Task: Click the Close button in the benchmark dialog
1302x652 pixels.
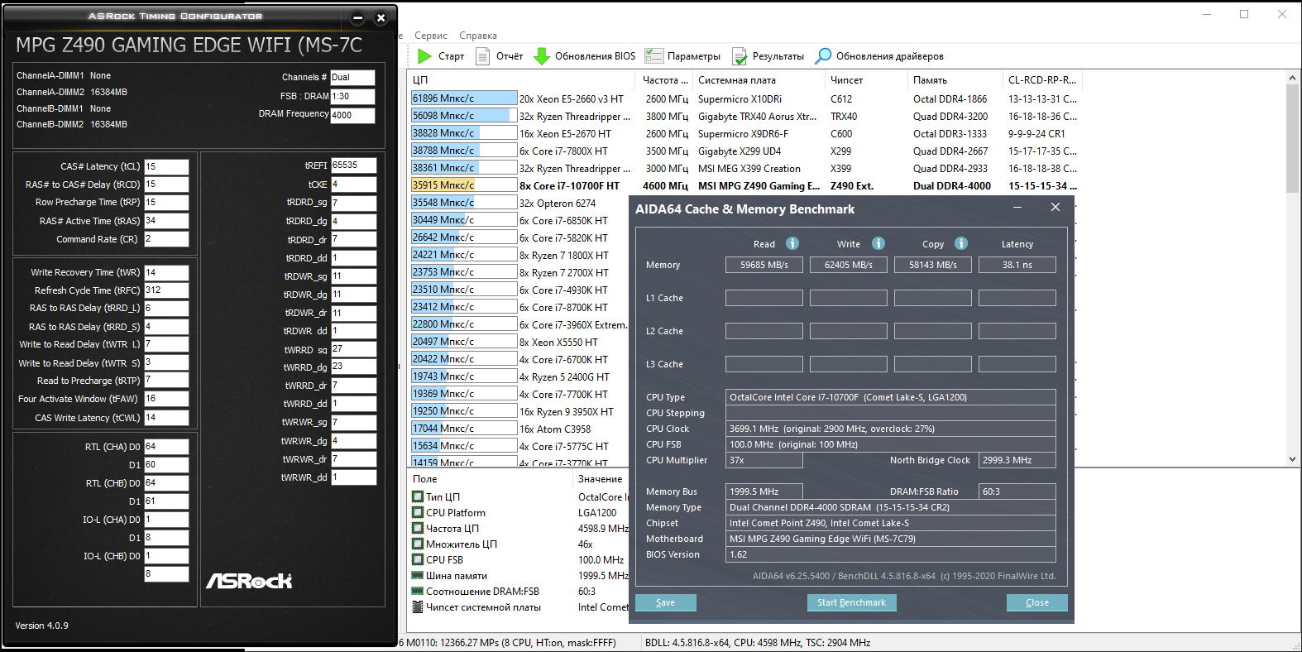Action: coord(1037,602)
